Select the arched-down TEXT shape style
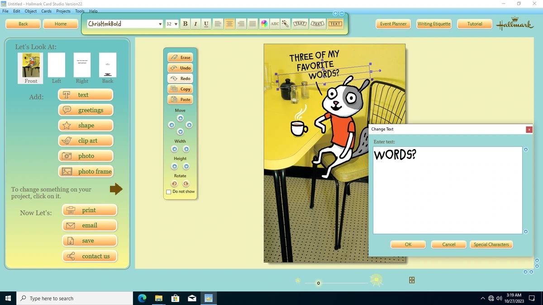This screenshot has height=305, width=543. [x=318, y=23]
